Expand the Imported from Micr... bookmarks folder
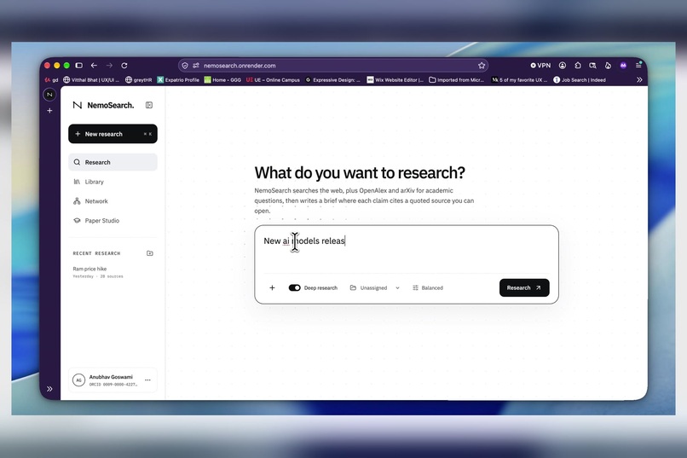 (x=457, y=80)
